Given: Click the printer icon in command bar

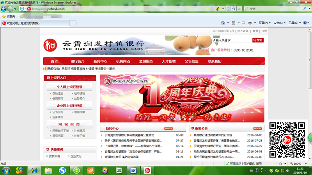Looking at the screenshot, I should (x=250, y=23).
